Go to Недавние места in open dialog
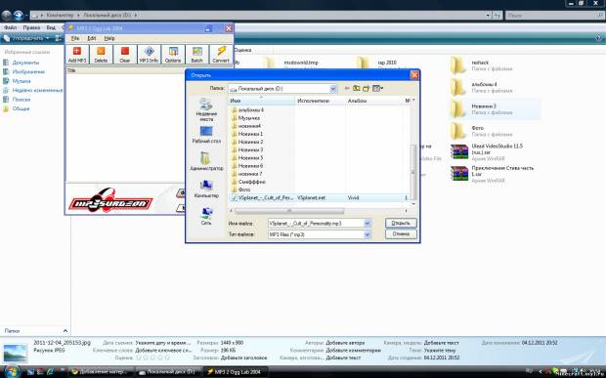The height and width of the screenshot is (378, 606). (x=206, y=110)
